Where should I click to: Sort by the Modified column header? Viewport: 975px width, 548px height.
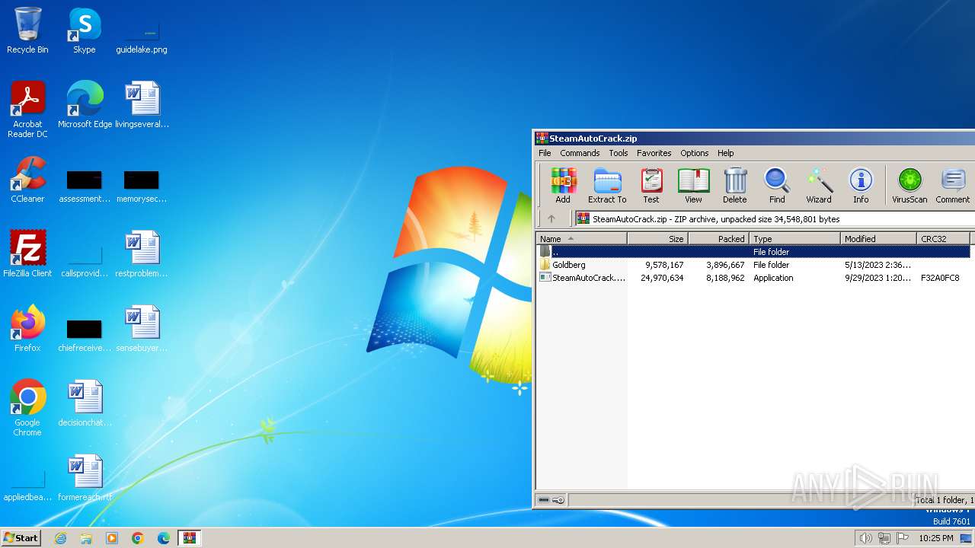[878, 238]
